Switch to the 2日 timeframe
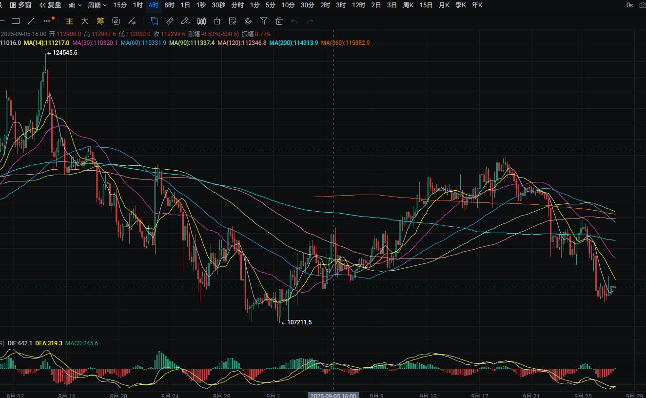Viewport: 646px width, 398px height. coord(376,5)
